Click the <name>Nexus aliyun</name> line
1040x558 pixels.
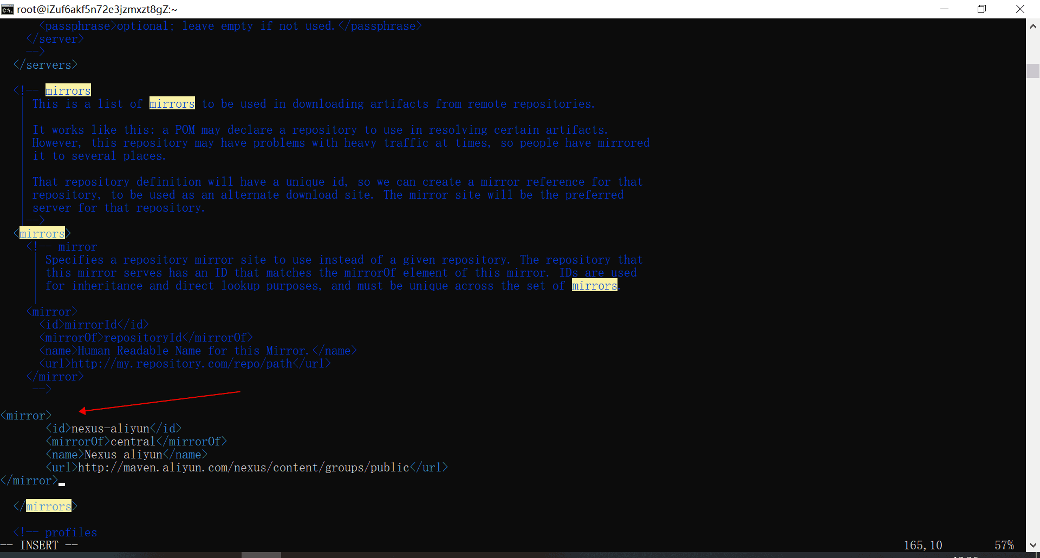click(x=127, y=455)
